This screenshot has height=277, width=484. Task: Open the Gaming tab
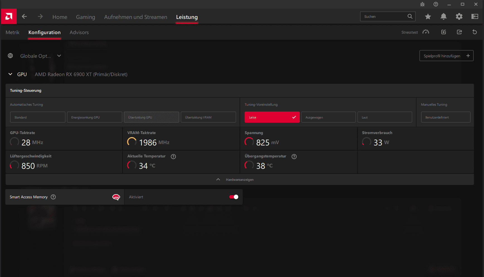pos(86,17)
